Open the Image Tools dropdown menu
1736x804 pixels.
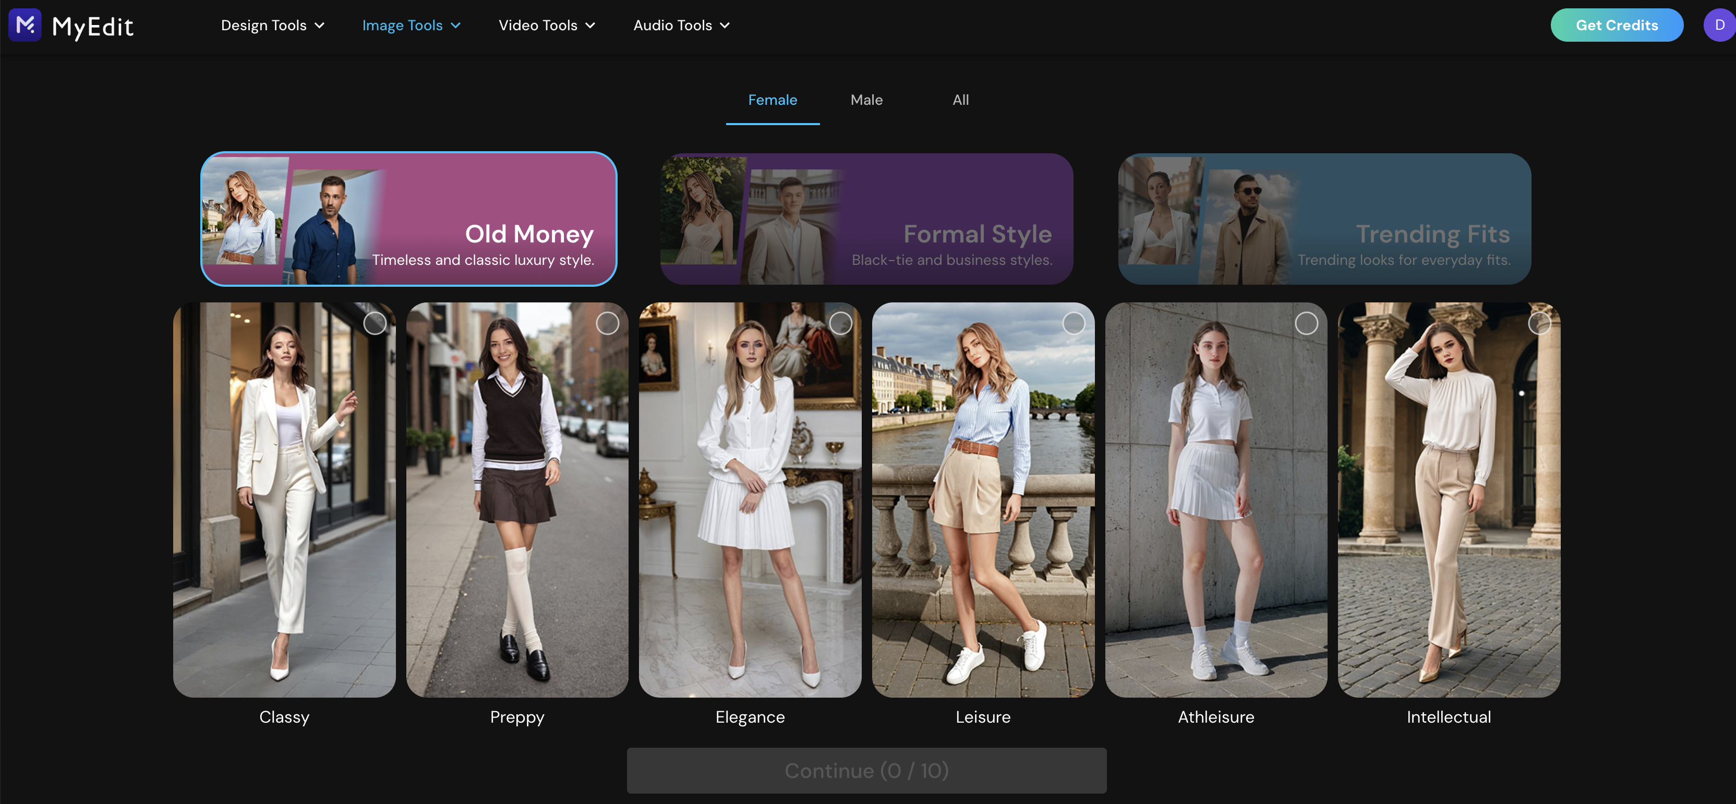411,25
